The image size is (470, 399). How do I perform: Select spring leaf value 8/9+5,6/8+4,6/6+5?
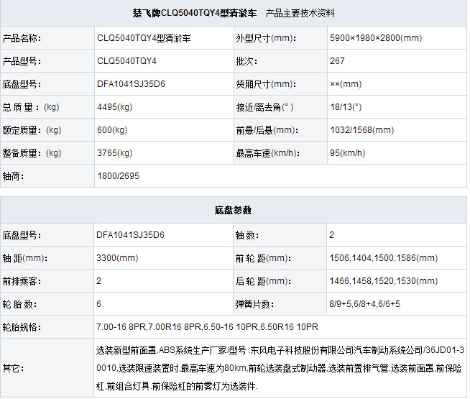(x=364, y=304)
